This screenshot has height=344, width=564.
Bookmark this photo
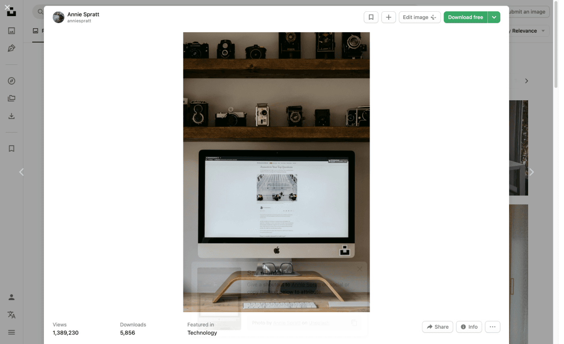(x=371, y=17)
